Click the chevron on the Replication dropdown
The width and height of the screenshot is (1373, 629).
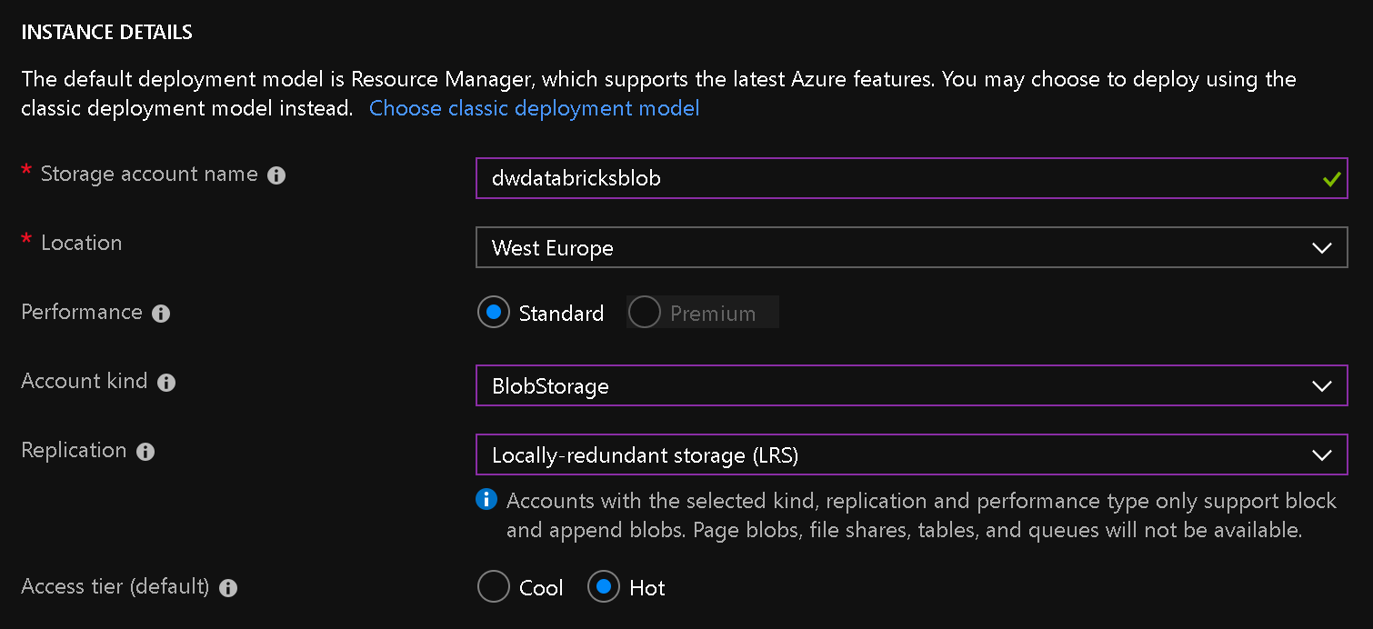pos(1323,454)
